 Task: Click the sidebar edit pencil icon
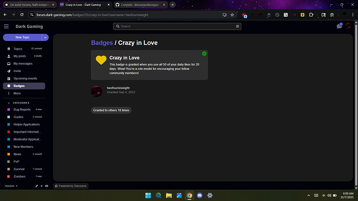tap(36, 186)
